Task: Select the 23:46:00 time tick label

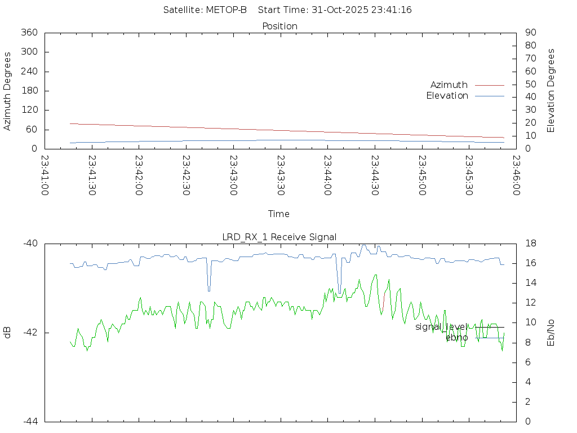Action: click(x=516, y=175)
